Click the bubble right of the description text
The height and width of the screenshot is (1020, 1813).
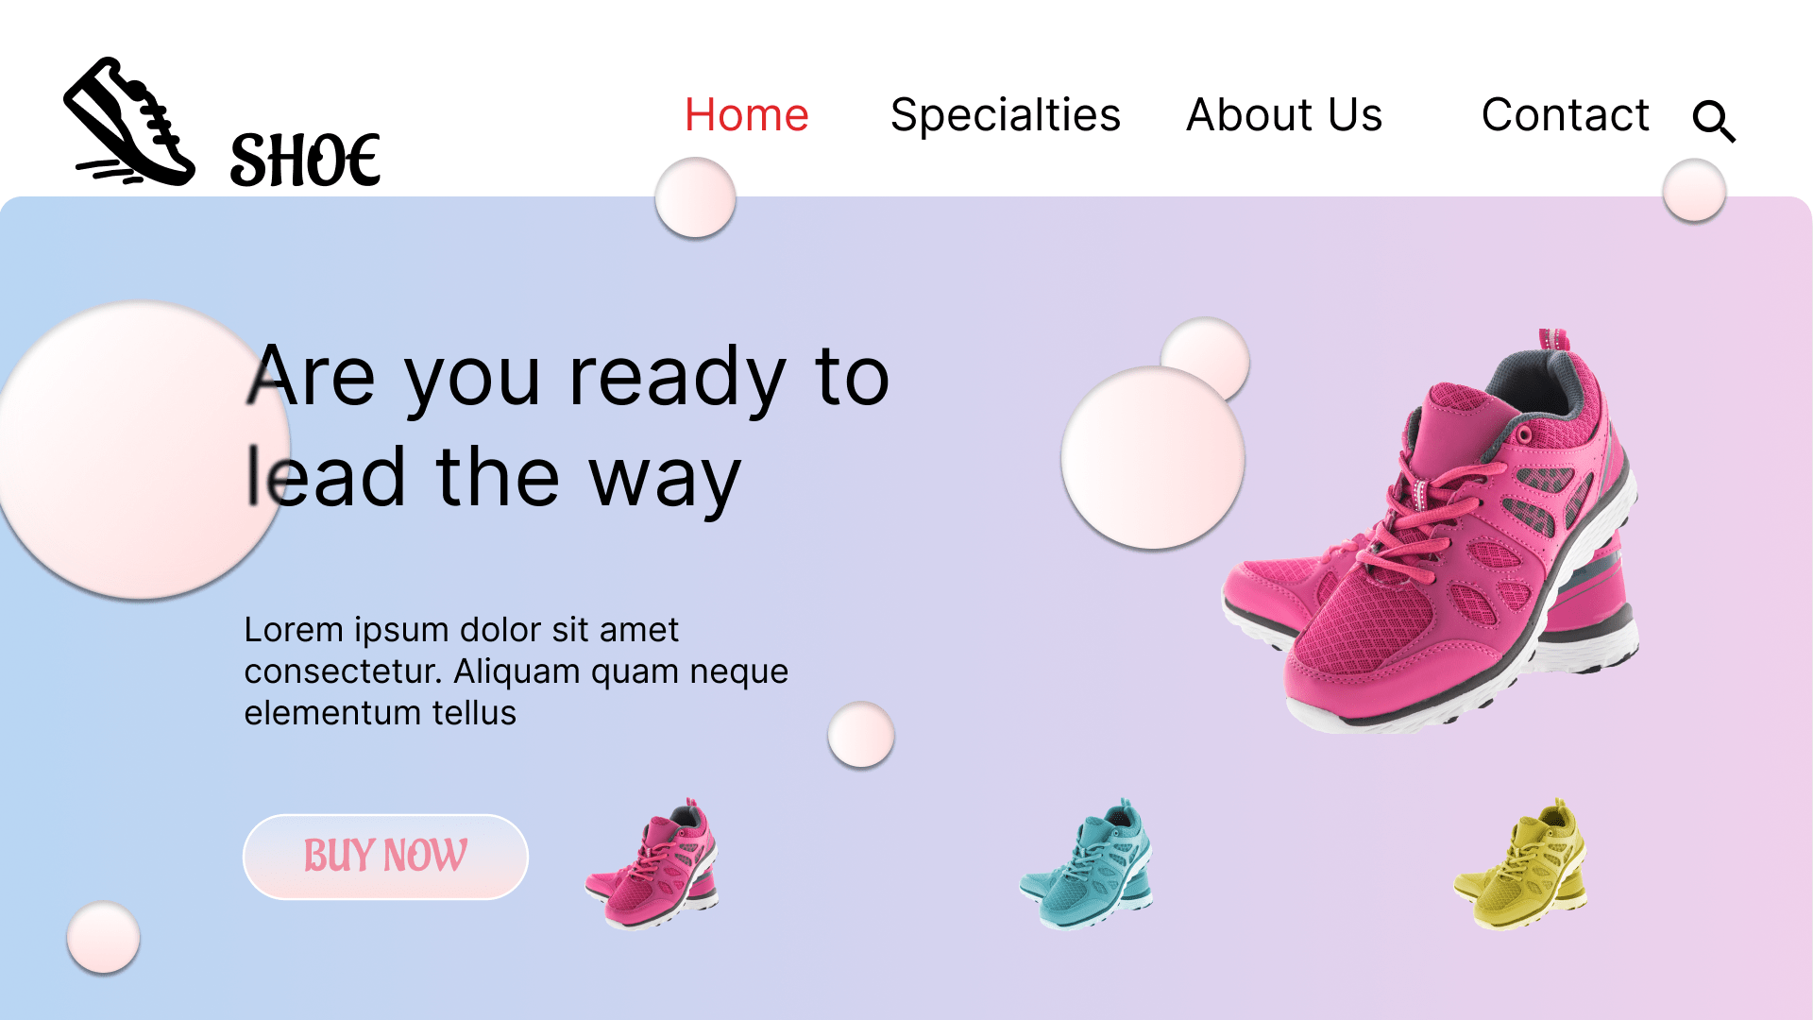860,735
